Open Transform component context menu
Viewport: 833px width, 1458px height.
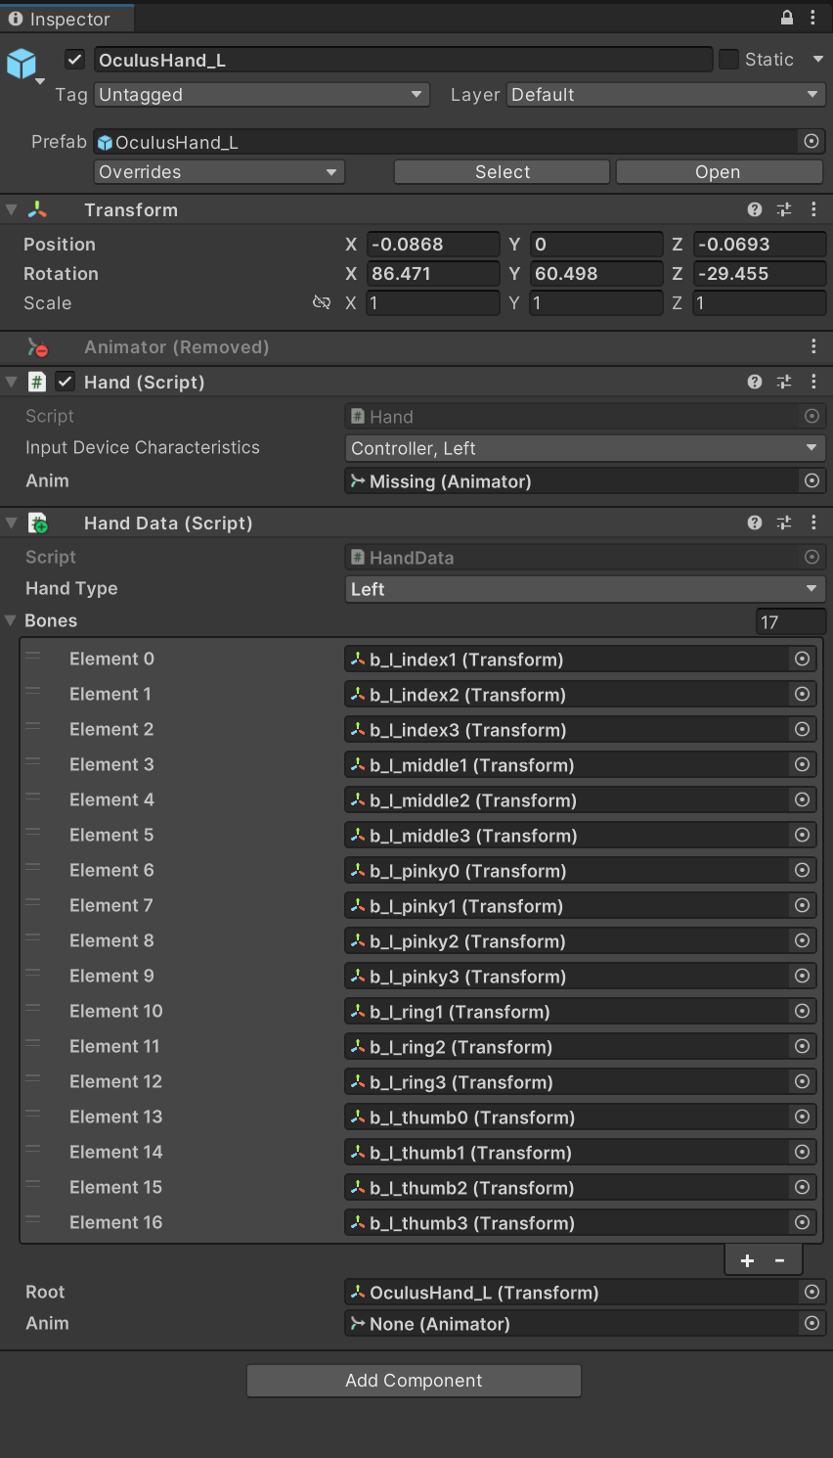(x=813, y=209)
